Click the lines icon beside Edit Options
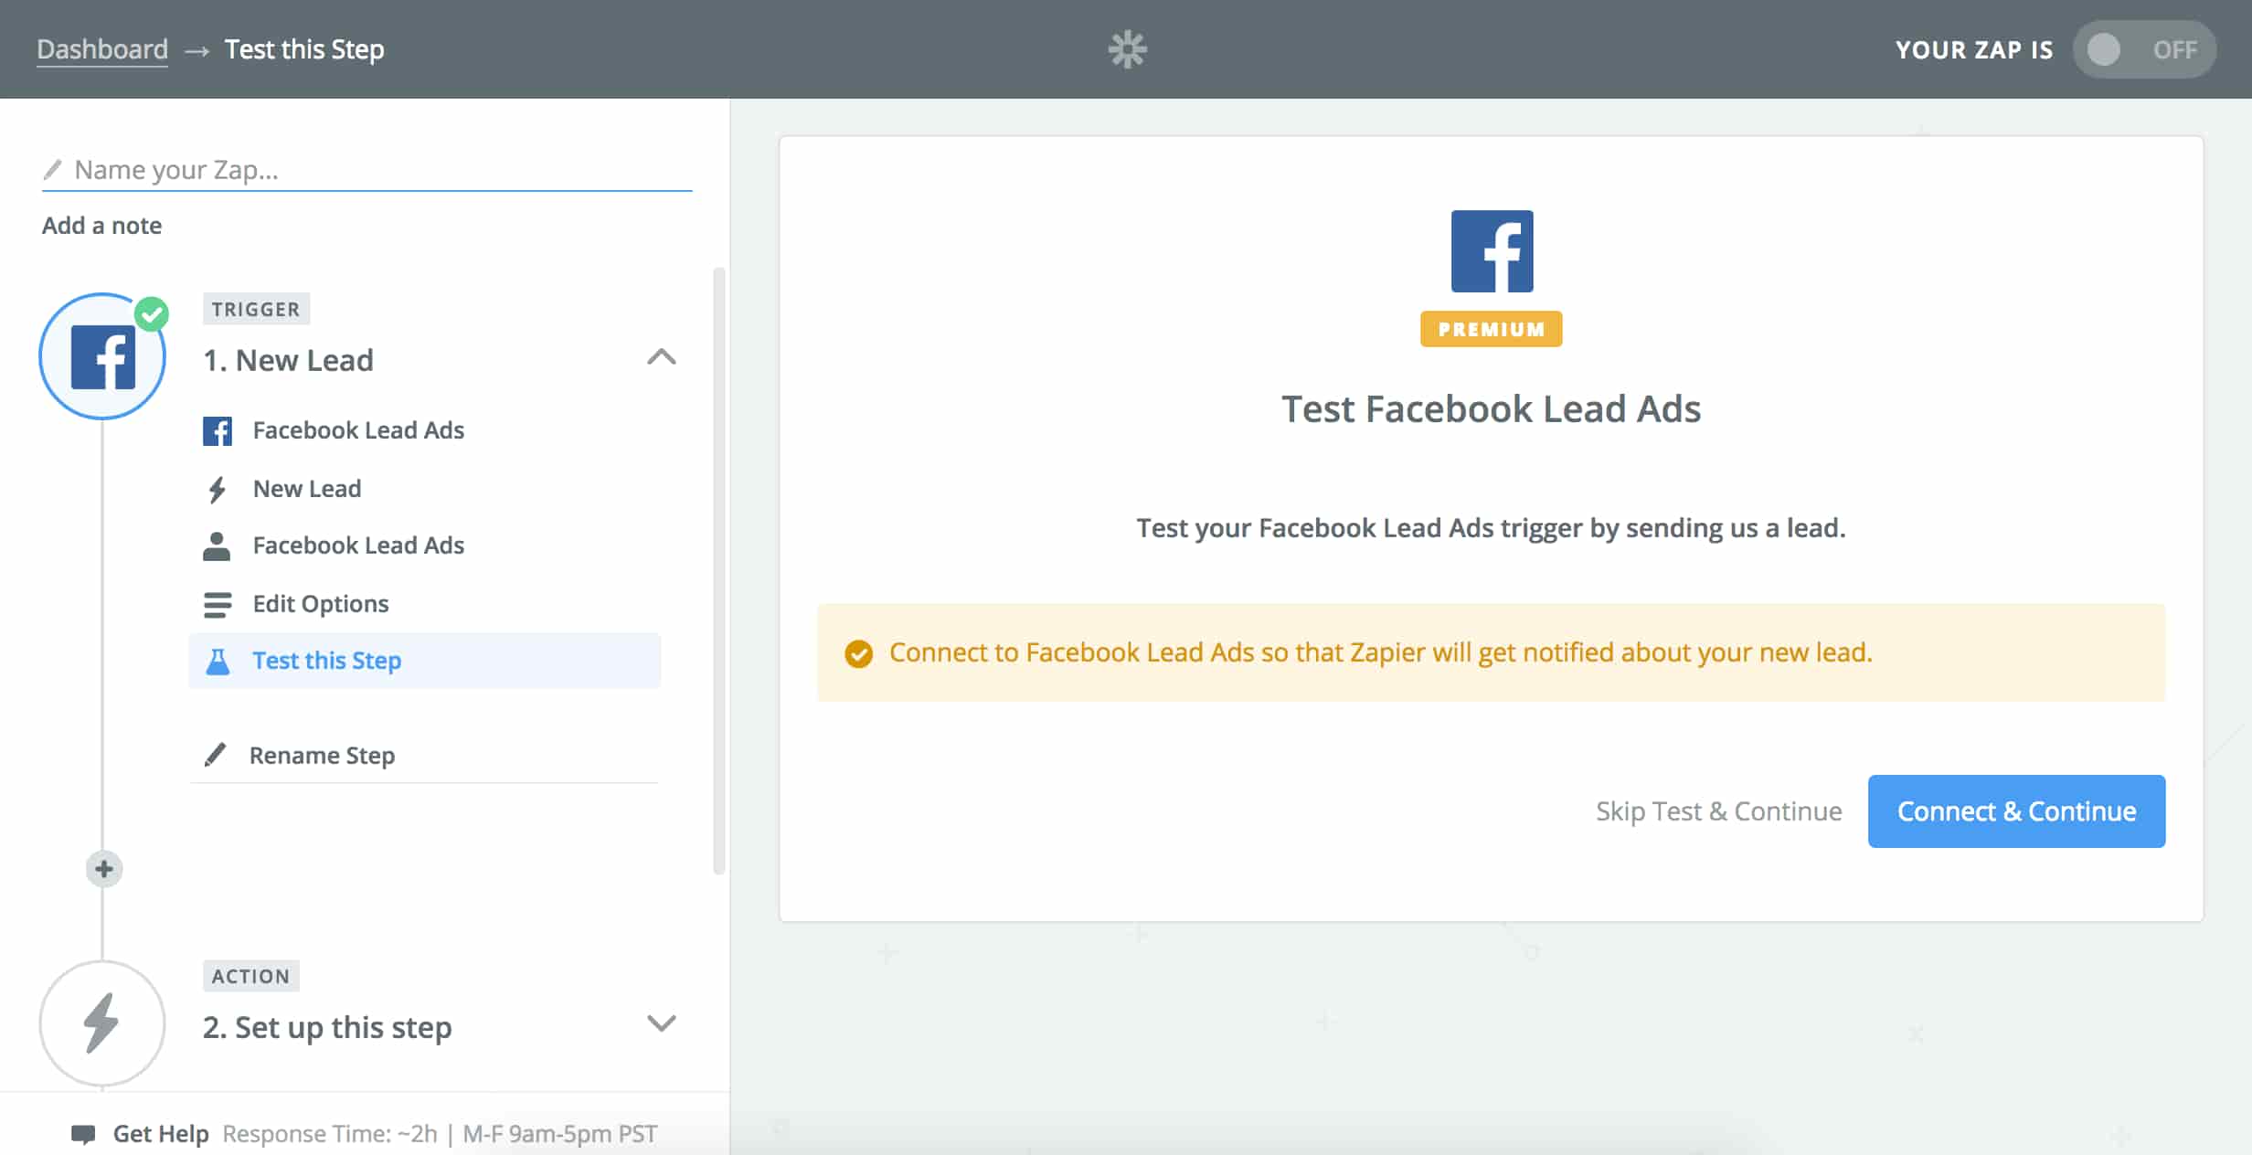The width and height of the screenshot is (2252, 1155). pos(218,605)
